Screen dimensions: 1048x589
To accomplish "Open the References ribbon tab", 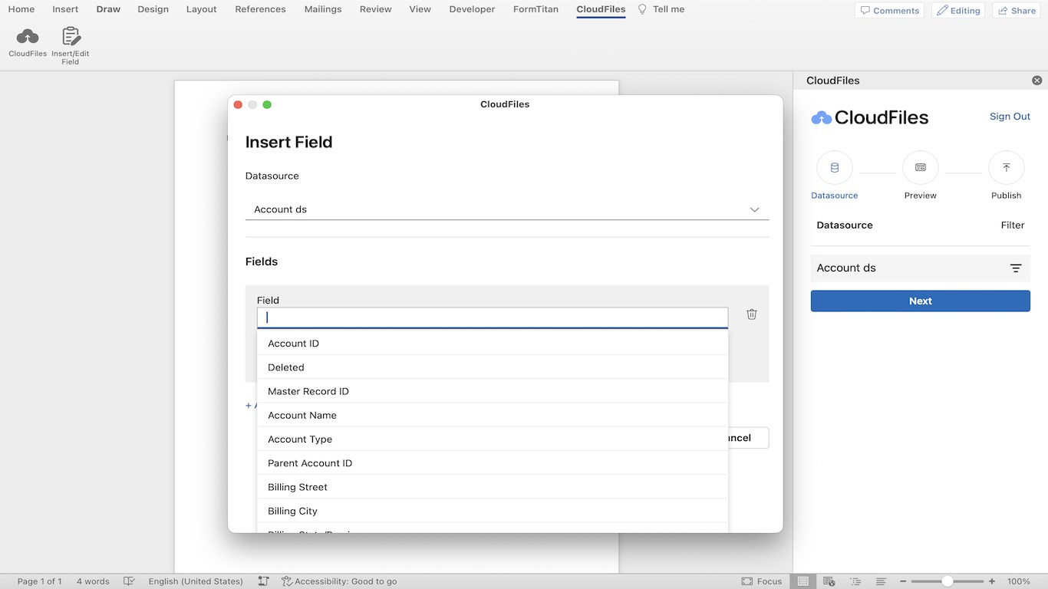I will click(x=260, y=9).
